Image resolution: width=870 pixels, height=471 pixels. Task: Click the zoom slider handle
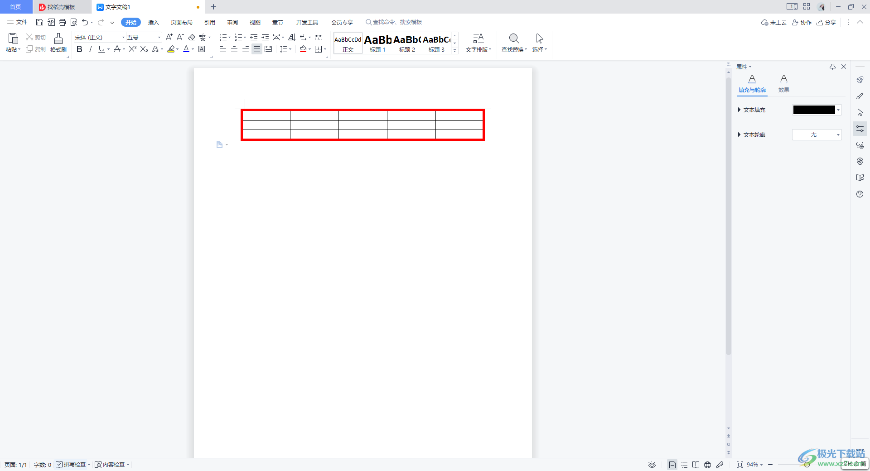tap(807, 465)
